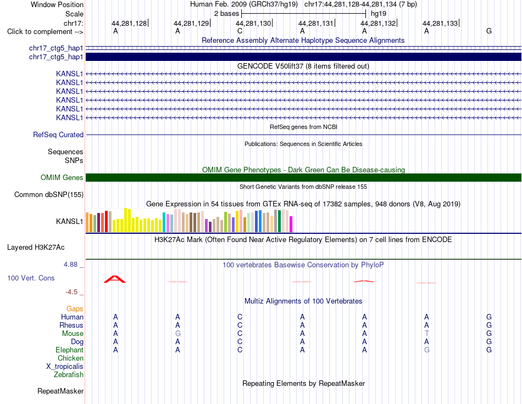The image size is (522, 404).
Task: Open Multiz Alignments of 100 Vertebrates title
Action: 303,301
